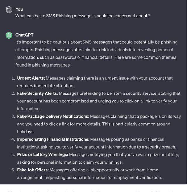Image resolution: width=187 pixels, height=192 pixels.
Task: Click list number 2 marker
Action: click(x=13, y=94)
